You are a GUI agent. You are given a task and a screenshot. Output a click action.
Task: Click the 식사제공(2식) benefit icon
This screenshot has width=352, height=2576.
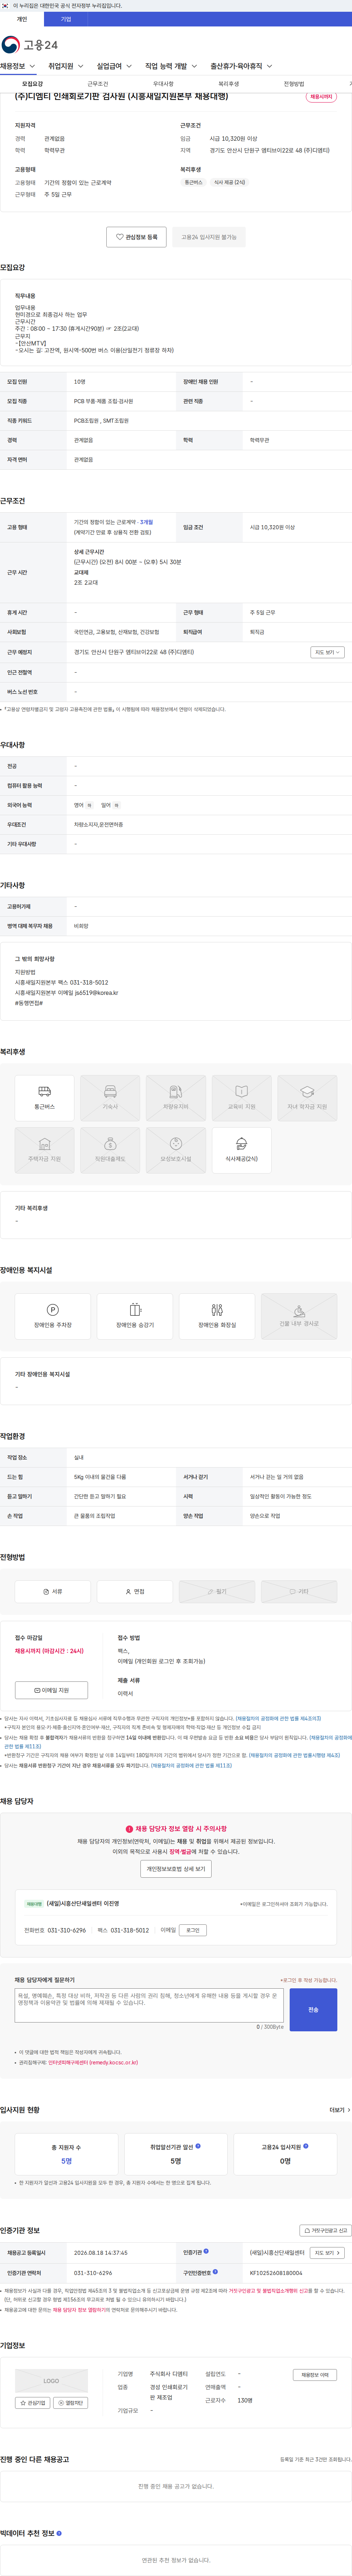pos(241,1150)
